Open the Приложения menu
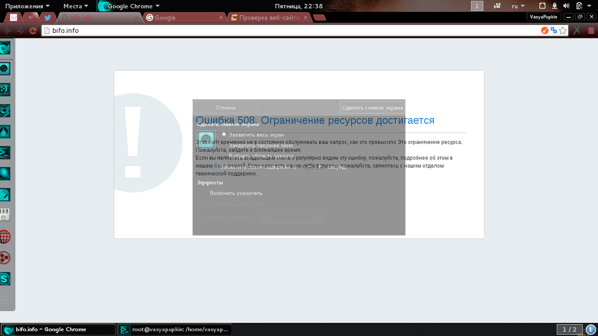This screenshot has height=336, width=598. tap(27, 6)
